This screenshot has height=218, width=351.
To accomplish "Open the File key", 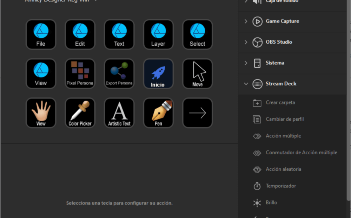I will point(41,34).
